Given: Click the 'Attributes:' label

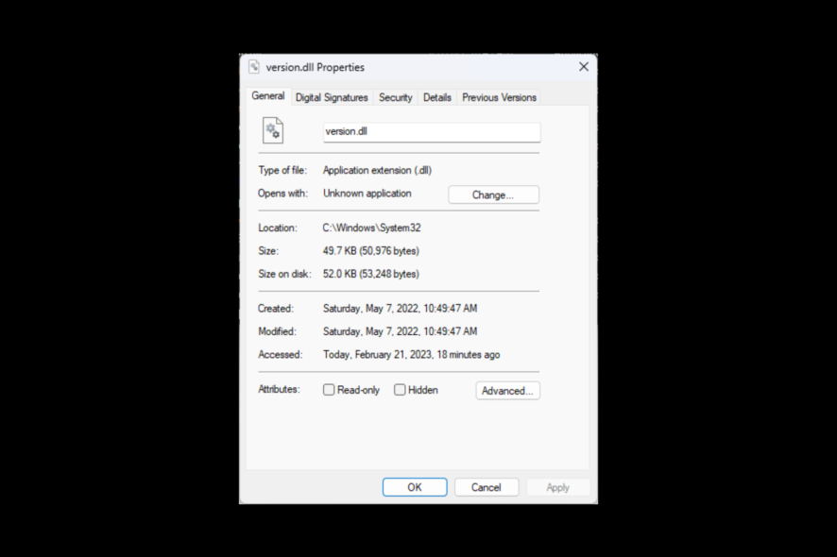Looking at the screenshot, I should pyautogui.click(x=280, y=390).
